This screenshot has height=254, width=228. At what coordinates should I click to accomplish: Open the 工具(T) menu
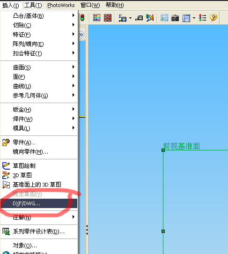[x=33, y=5]
